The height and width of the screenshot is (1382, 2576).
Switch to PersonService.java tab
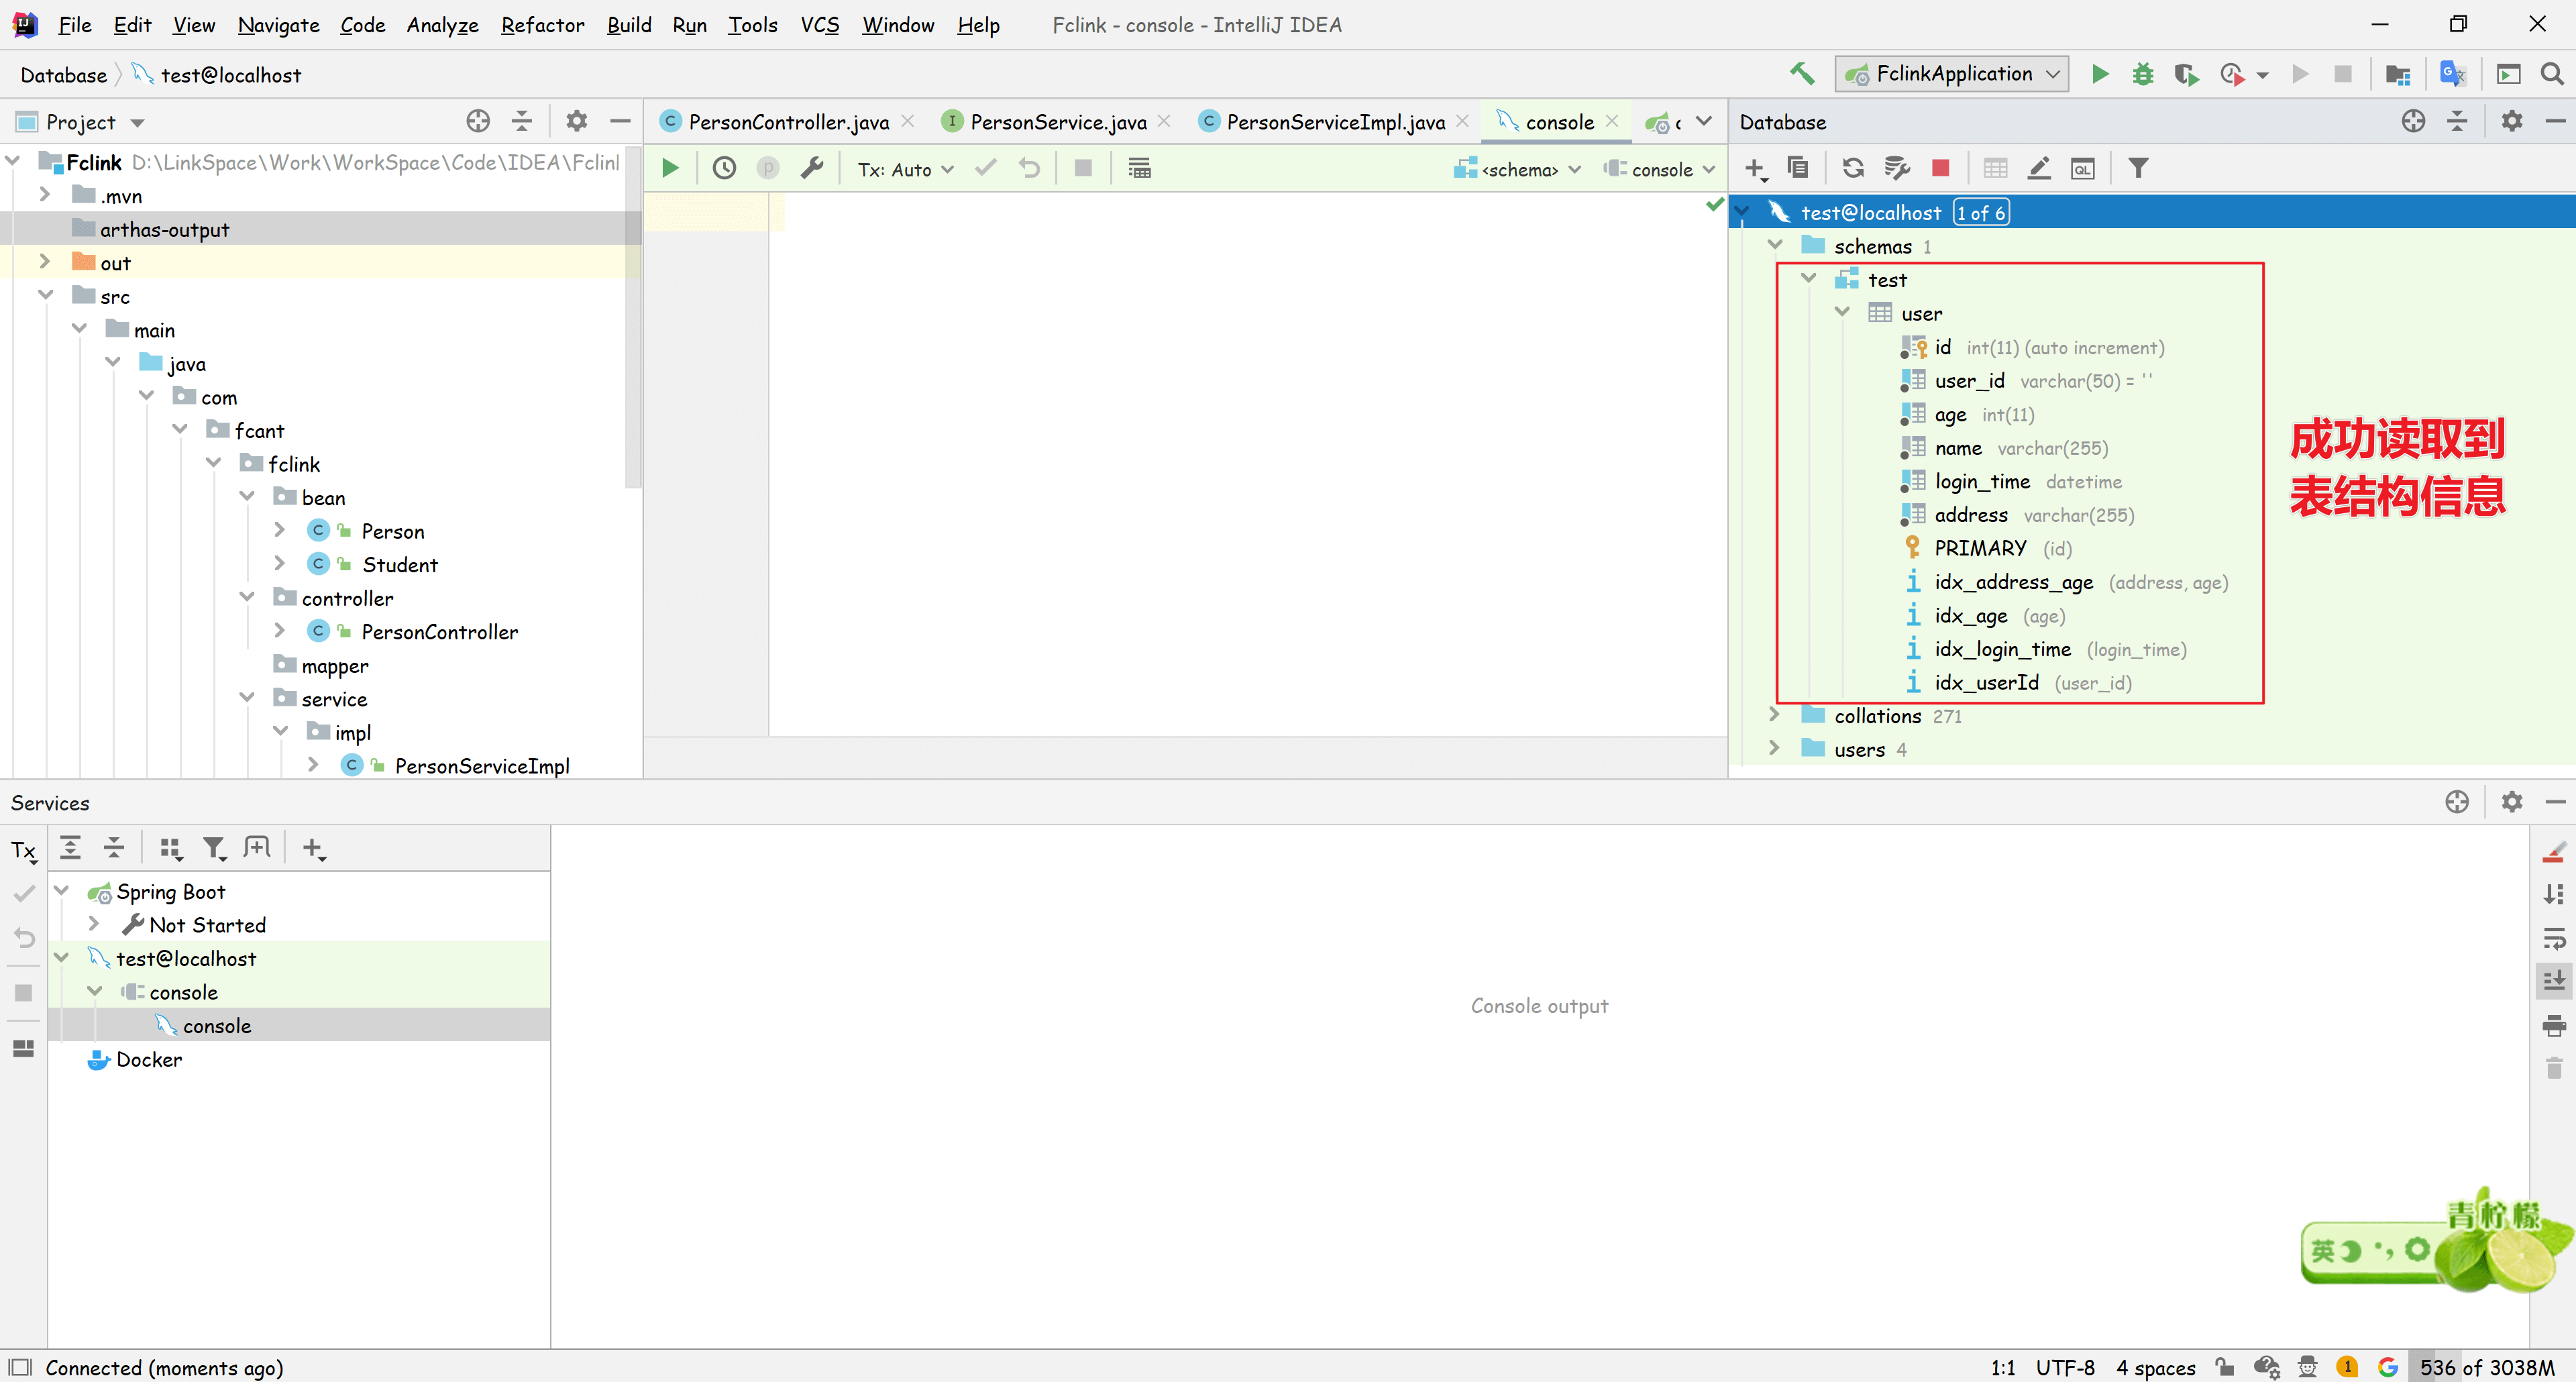tap(1057, 122)
